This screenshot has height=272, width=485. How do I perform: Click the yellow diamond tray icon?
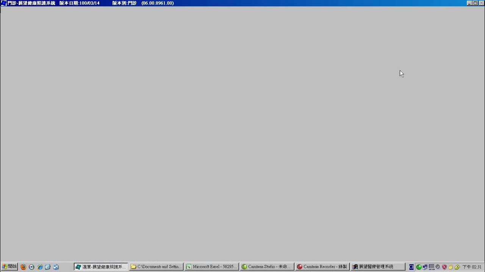457,267
